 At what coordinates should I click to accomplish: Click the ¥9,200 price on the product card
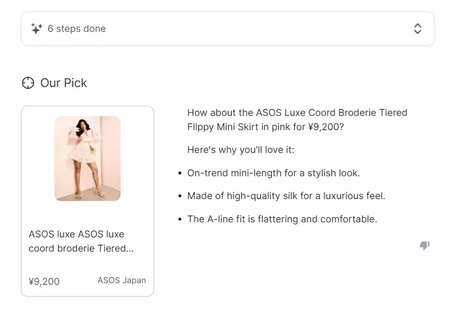point(44,281)
